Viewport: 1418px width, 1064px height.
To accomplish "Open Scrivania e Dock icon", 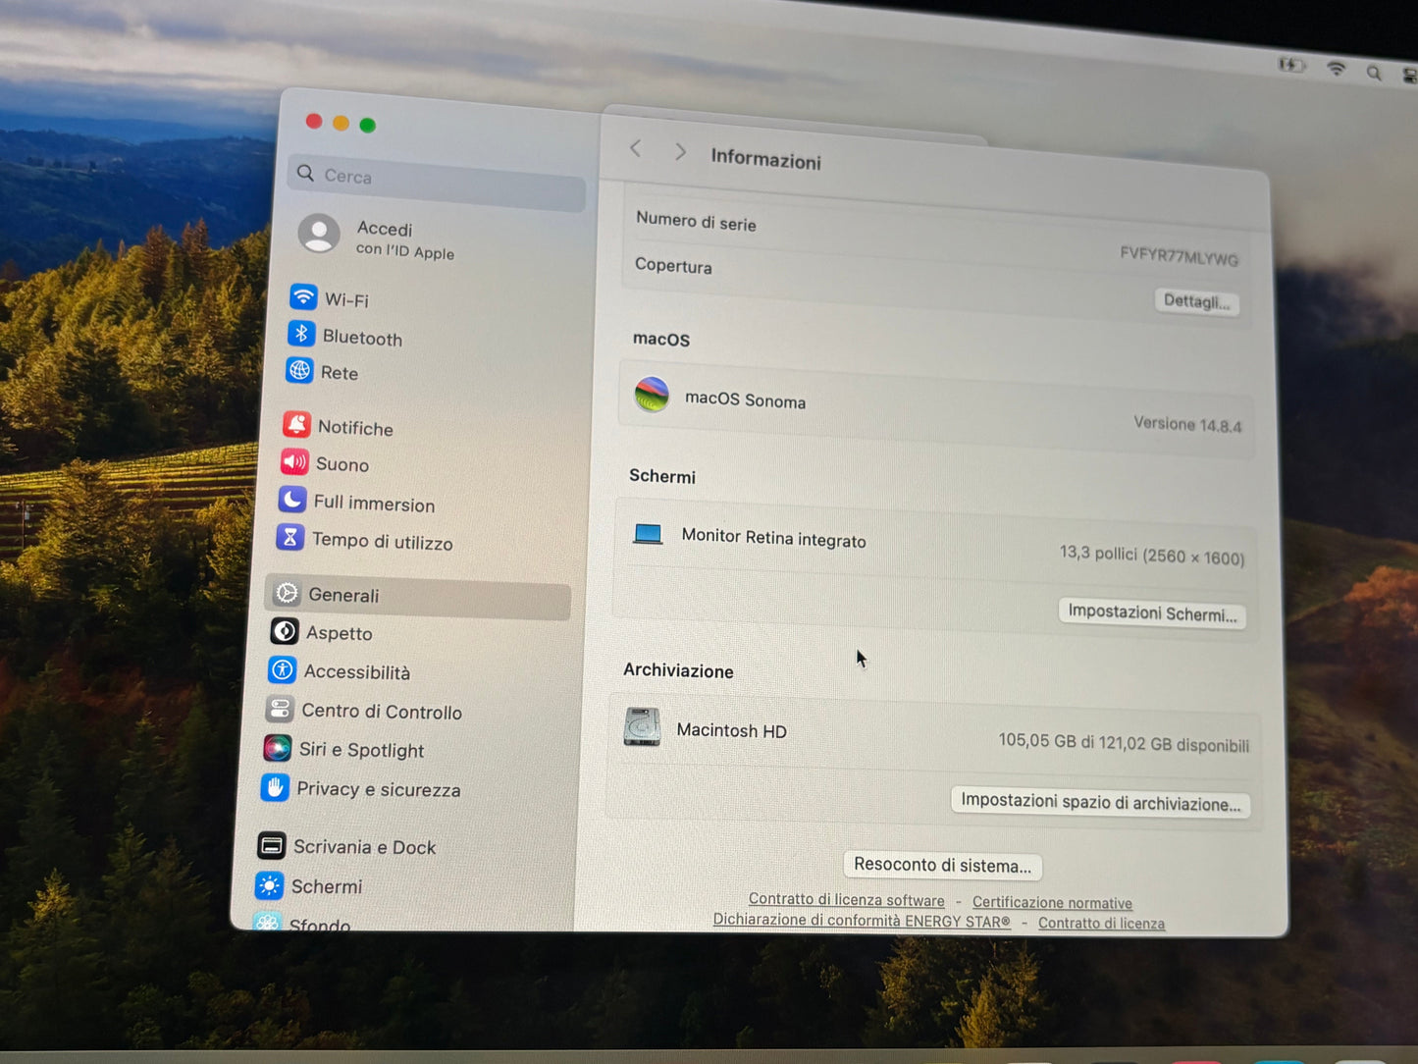I will pos(272,845).
